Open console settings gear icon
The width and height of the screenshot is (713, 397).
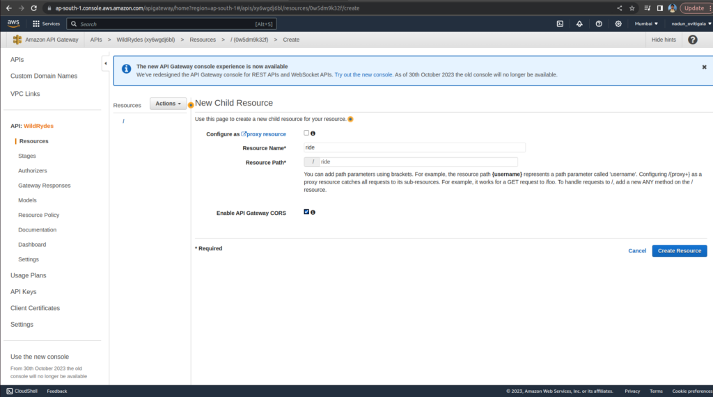pos(618,24)
